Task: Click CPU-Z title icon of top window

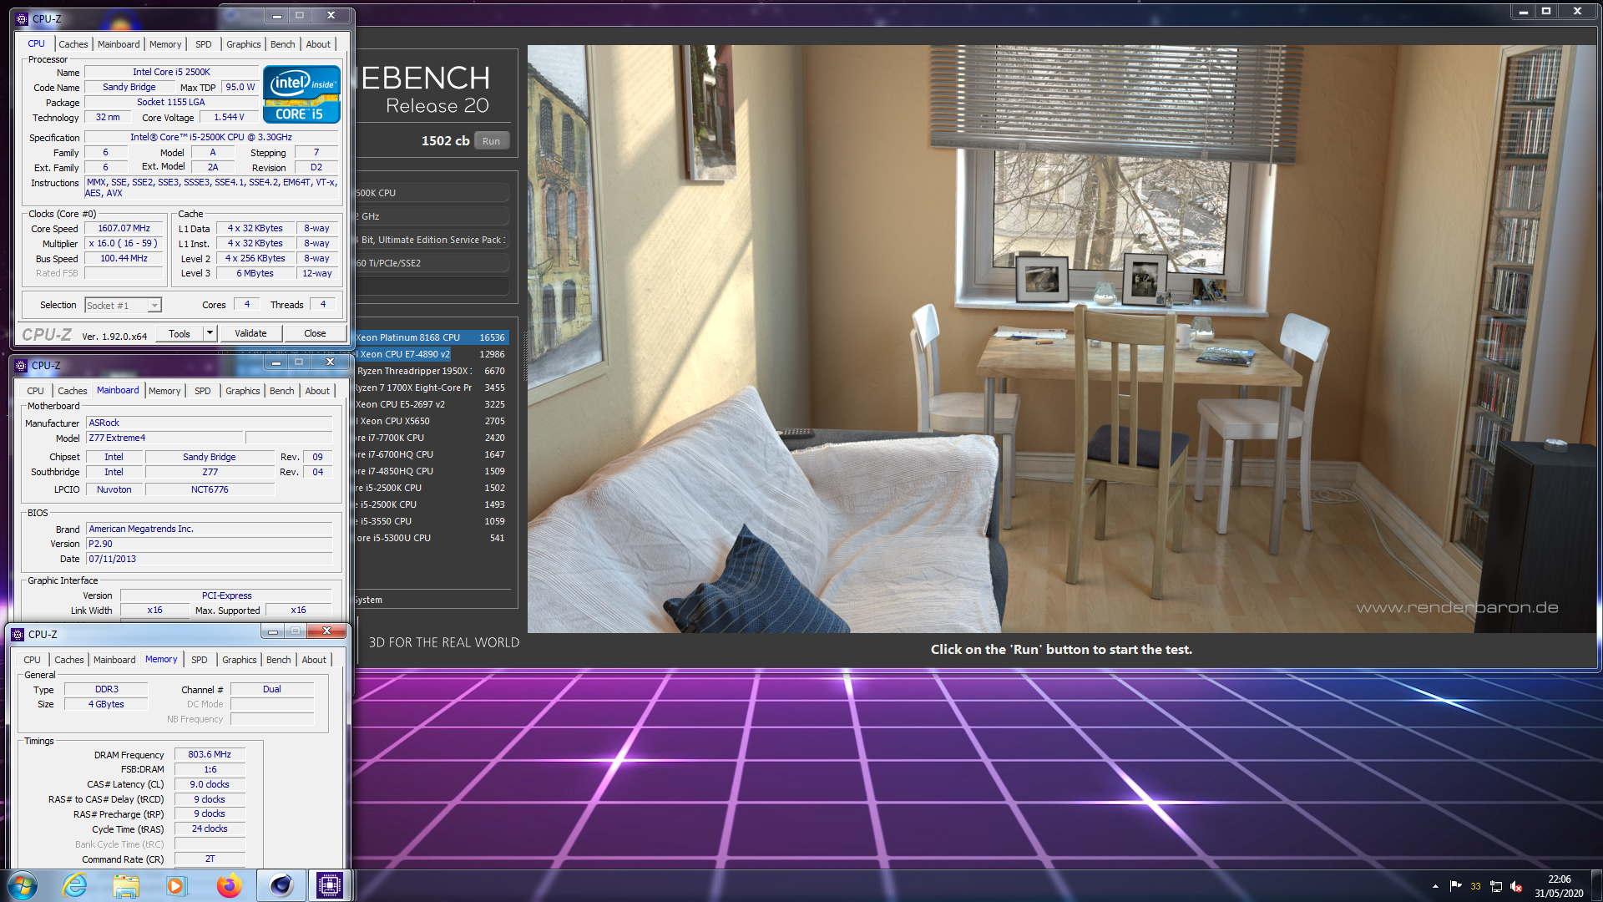Action: click(x=22, y=18)
